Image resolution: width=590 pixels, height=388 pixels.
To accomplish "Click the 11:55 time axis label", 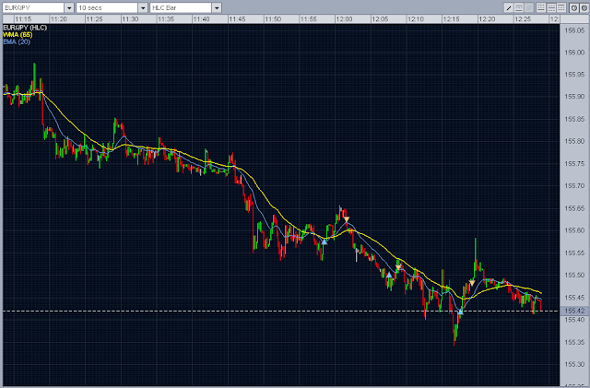I will 308,19.
